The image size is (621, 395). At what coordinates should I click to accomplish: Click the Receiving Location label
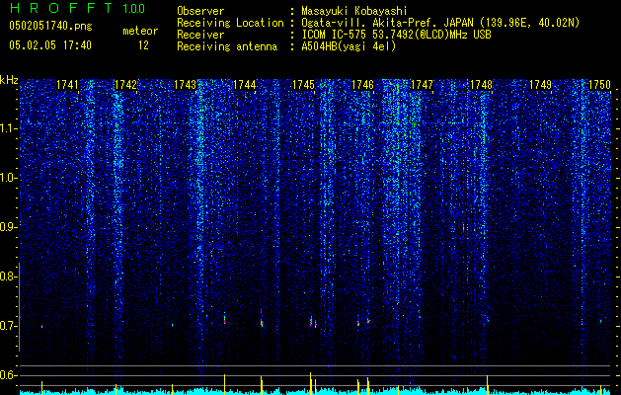[x=230, y=24]
